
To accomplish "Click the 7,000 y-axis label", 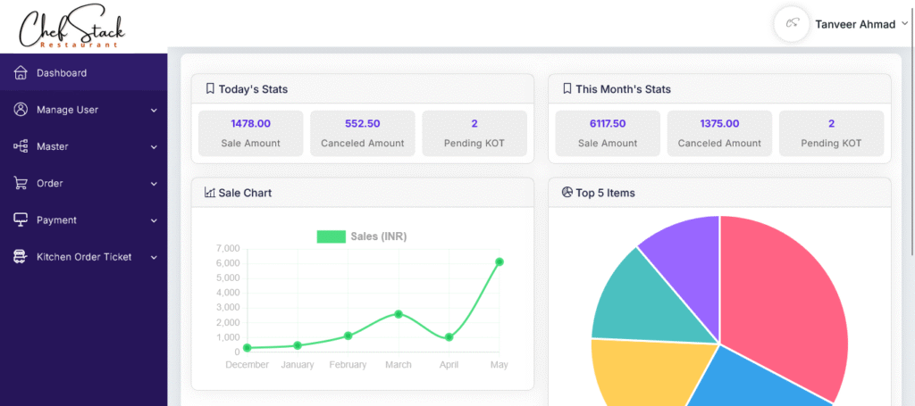I will [x=228, y=249].
